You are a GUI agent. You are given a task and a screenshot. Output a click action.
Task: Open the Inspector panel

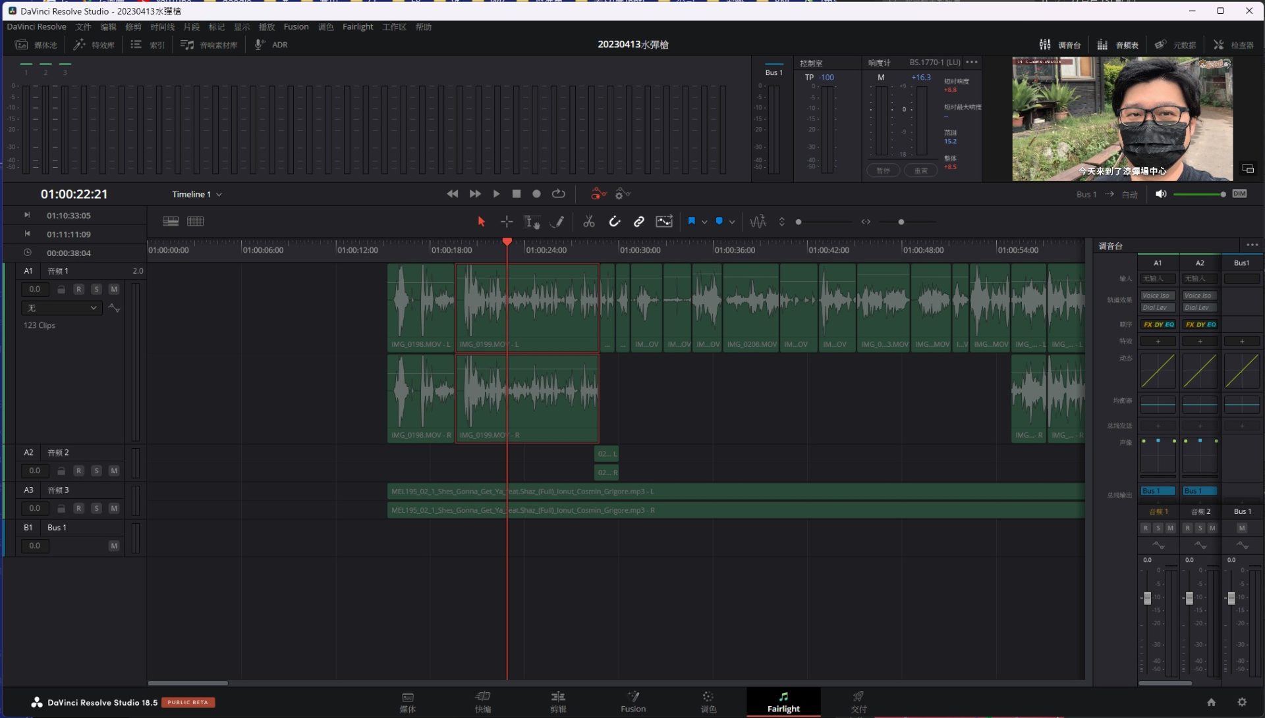(x=1234, y=45)
